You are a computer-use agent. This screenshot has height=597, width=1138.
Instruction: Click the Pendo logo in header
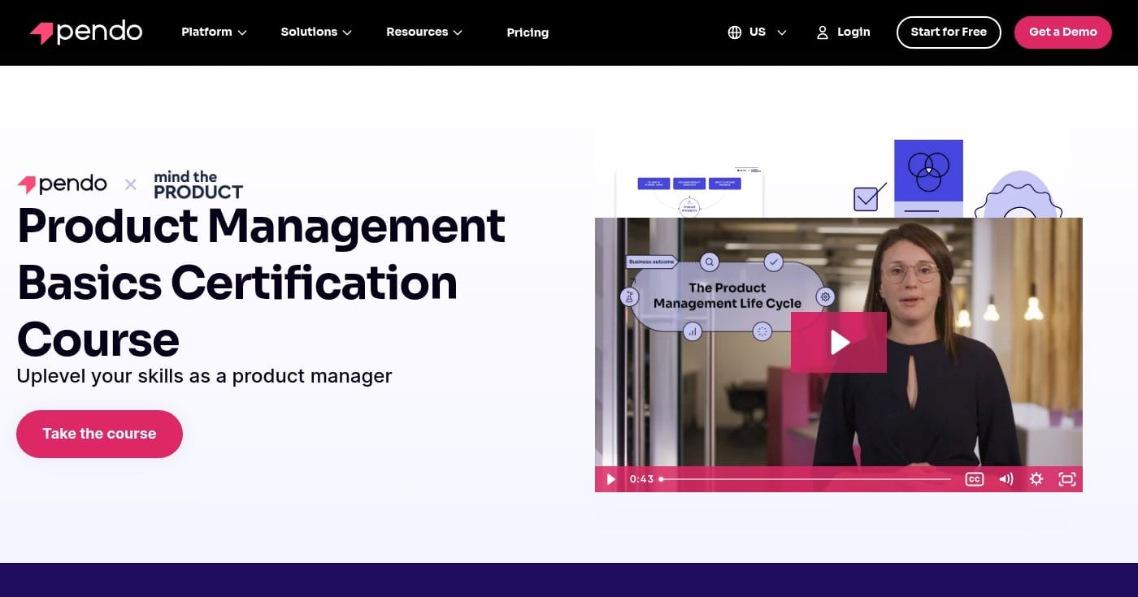(86, 32)
